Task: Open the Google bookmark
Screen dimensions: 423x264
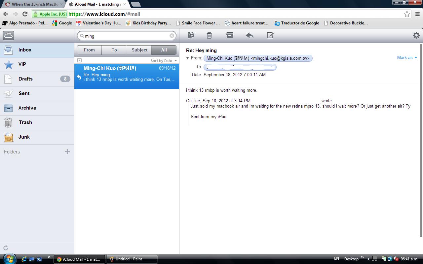Action: [62, 23]
